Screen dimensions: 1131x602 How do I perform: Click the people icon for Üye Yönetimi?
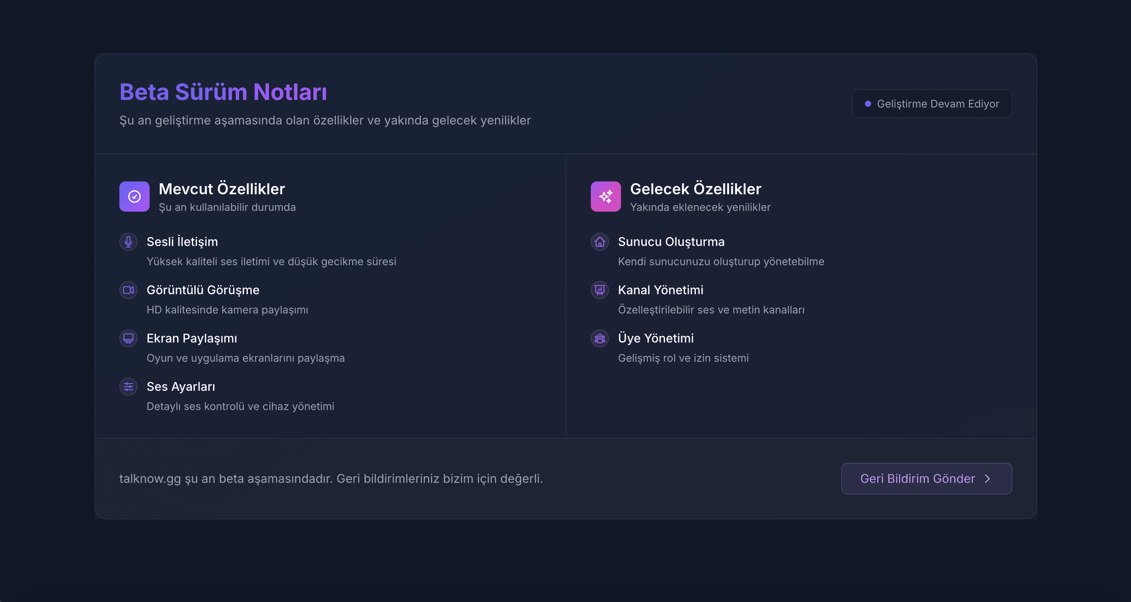click(x=599, y=338)
